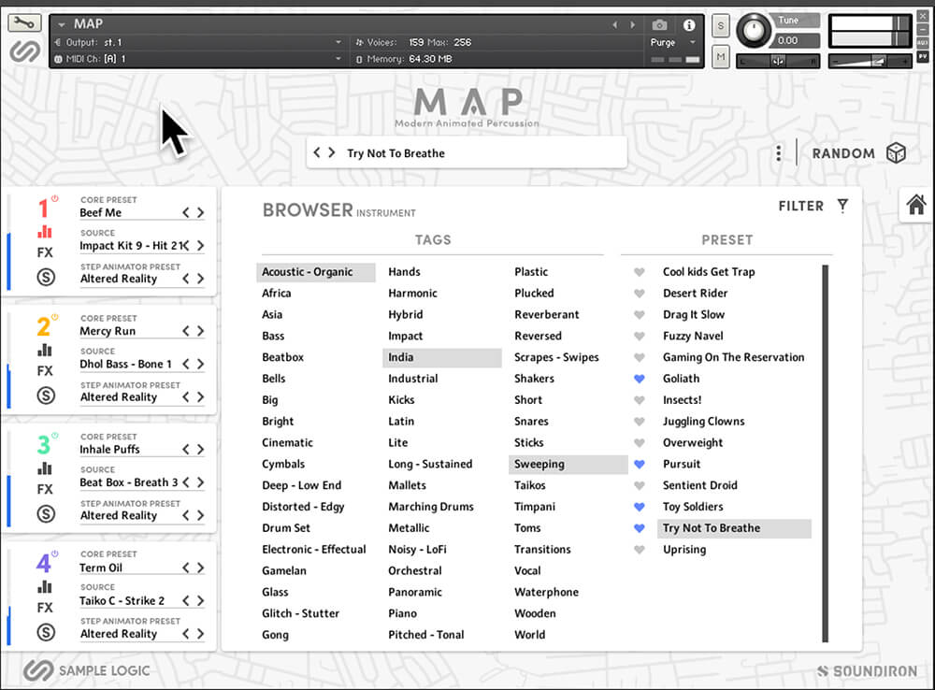Unfavorite the Goliath preset heart

pos(640,379)
